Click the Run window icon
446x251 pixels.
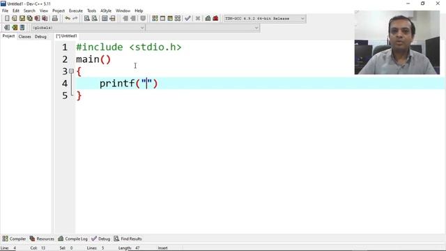[162, 19]
